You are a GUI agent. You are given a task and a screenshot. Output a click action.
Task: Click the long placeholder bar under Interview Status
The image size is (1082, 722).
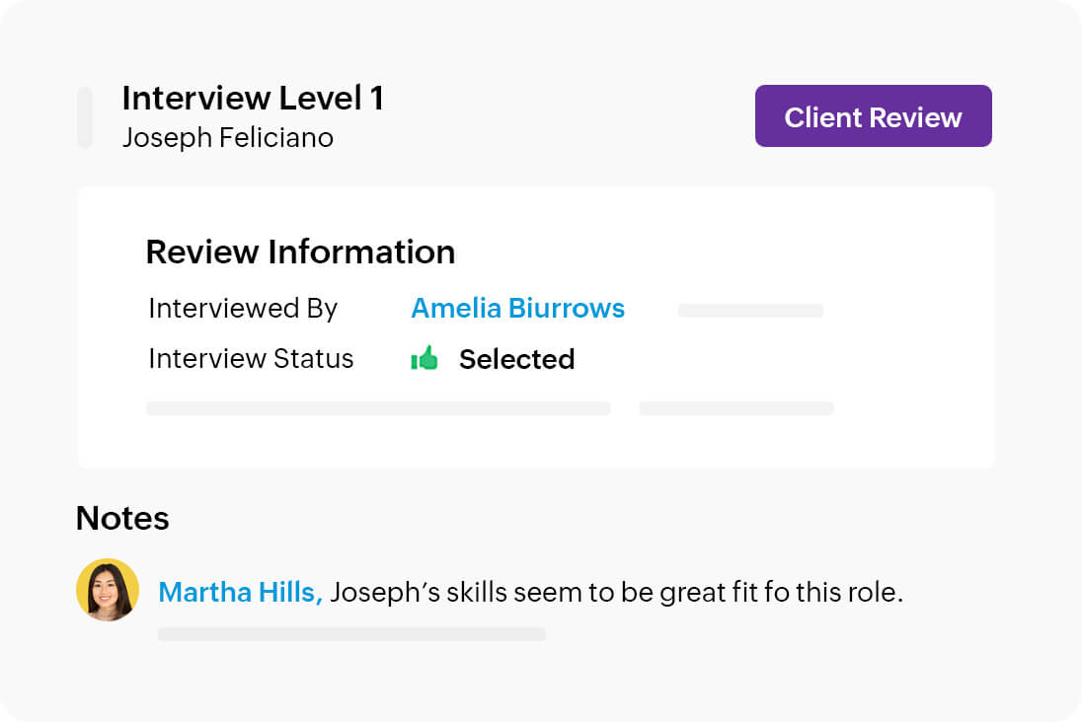click(378, 408)
